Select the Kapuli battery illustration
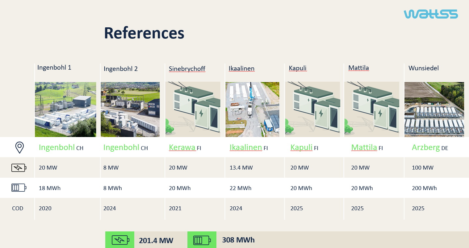Image resolution: width=469 pixels, height=248 pixels. 313,109
